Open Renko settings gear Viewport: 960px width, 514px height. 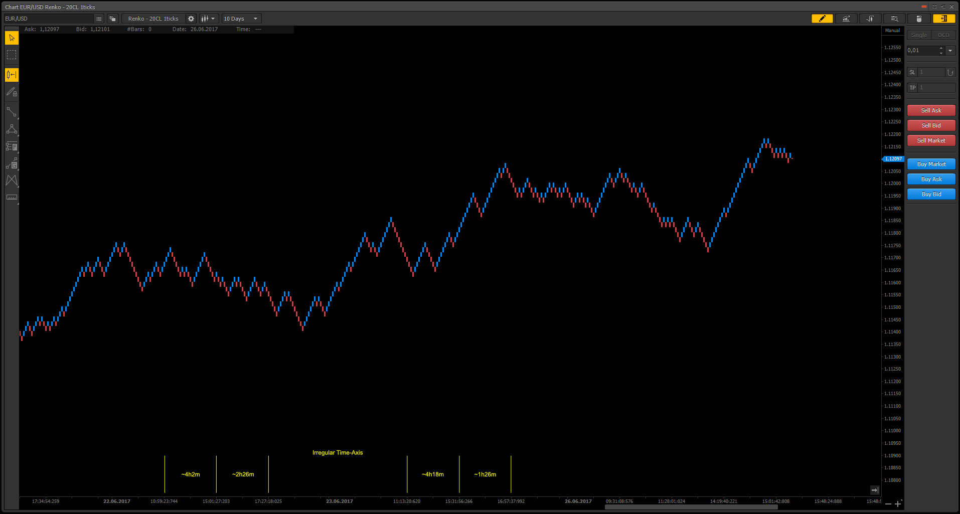(x=191, y=19)
